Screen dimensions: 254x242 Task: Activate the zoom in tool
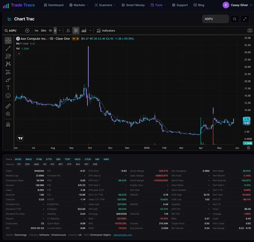[x=8, y=114]
